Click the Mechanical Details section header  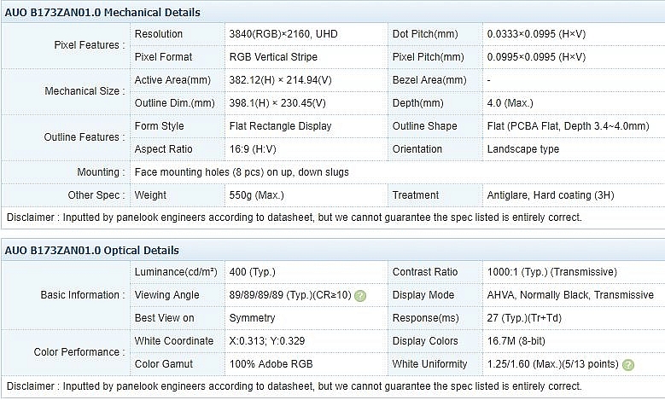tap(102, 12)
